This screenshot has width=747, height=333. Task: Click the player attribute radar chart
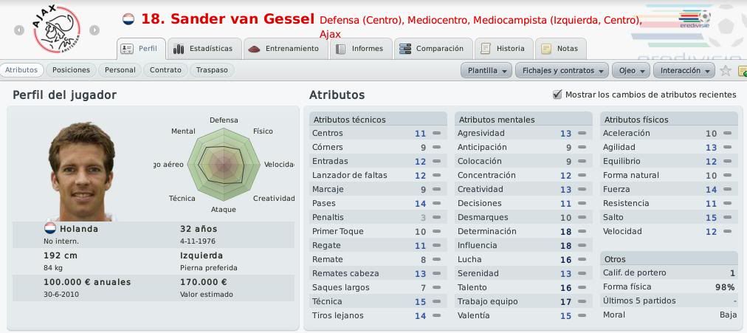(223, 165)
